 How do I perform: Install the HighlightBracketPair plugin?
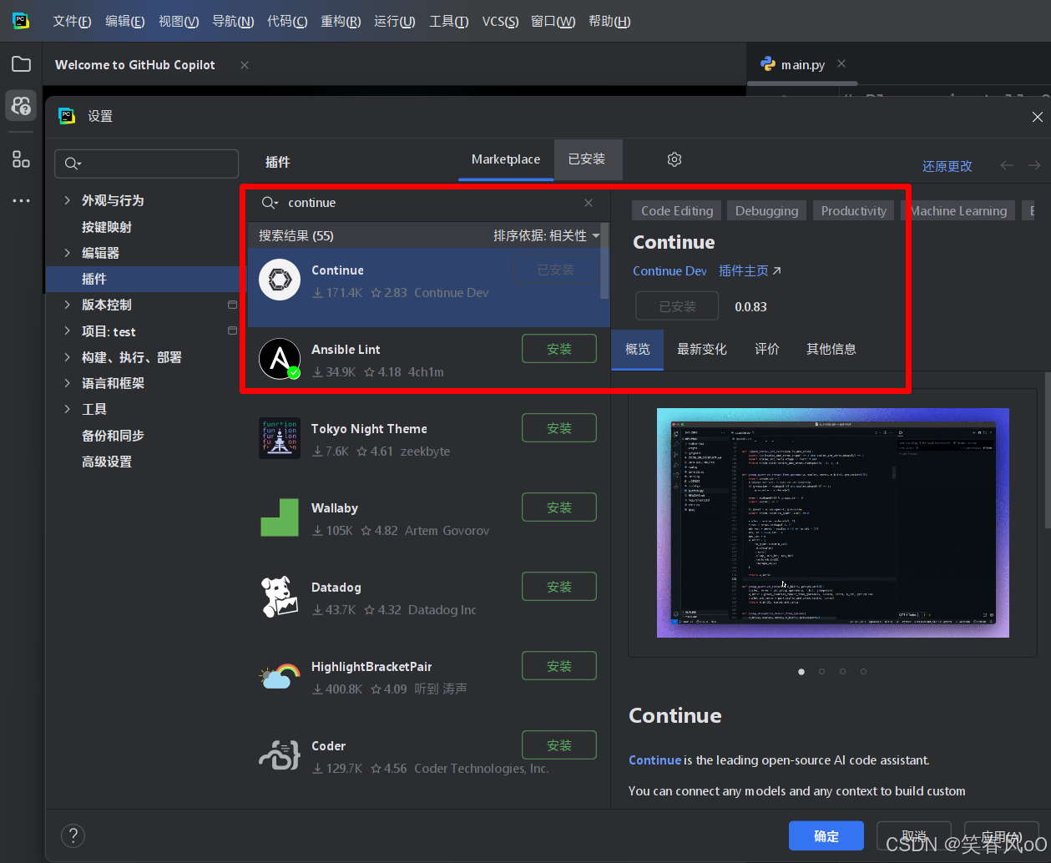[559, 666]
